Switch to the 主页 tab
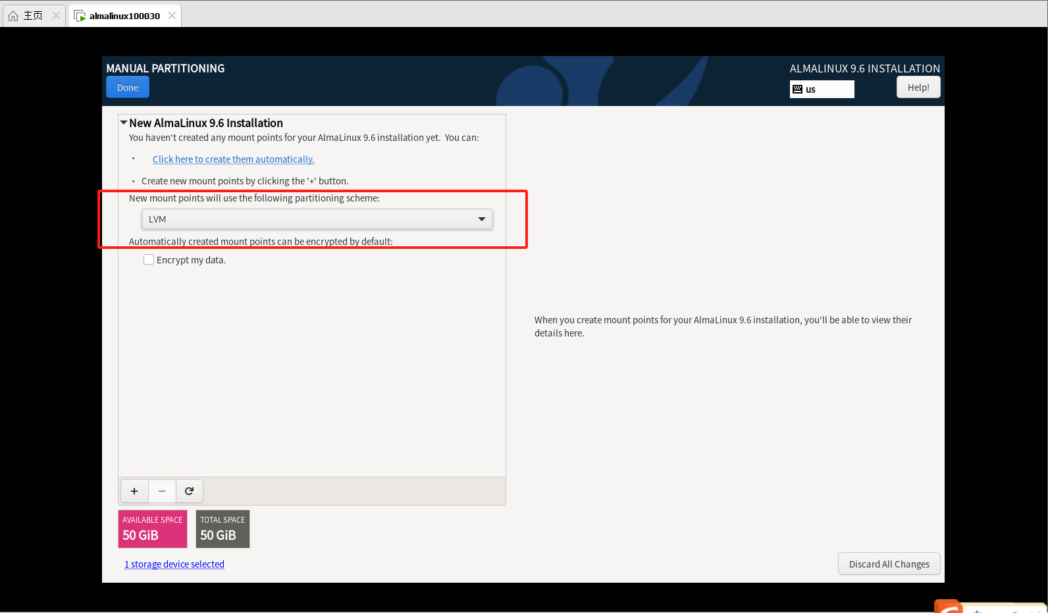 pyautogui.click(x=34, y=16)
